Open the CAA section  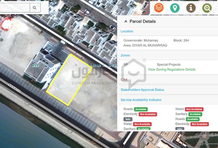[x=124, y=80]
